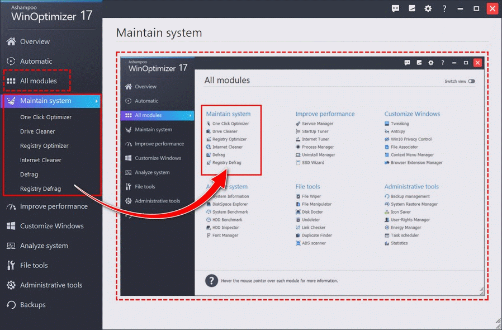The image size is (502, 330).
Task: Click AntiSpy icon in inner module grid
Action: click(387, 131)
